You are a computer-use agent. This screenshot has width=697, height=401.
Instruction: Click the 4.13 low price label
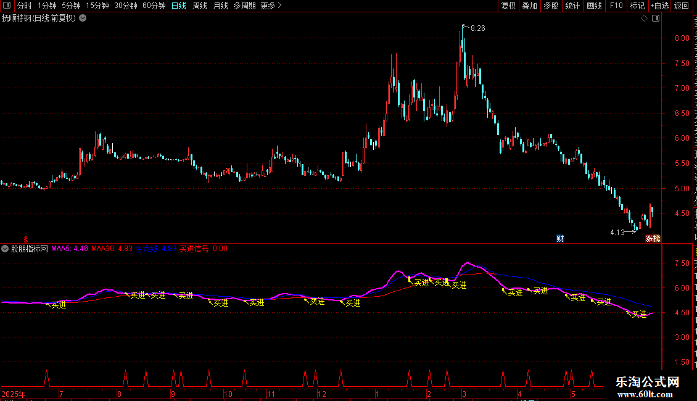click(617, 233)
